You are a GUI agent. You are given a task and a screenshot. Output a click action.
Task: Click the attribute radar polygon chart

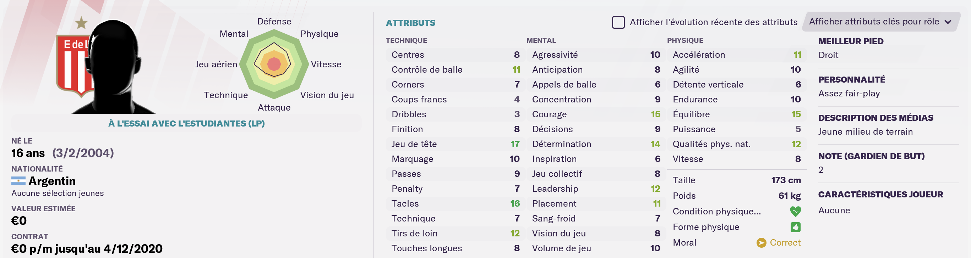coord(274,64)
